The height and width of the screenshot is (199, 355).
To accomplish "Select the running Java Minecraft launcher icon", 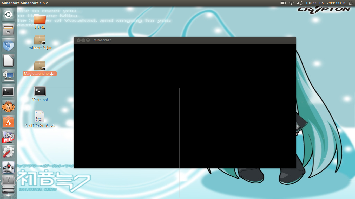I will tap(8, 168).
